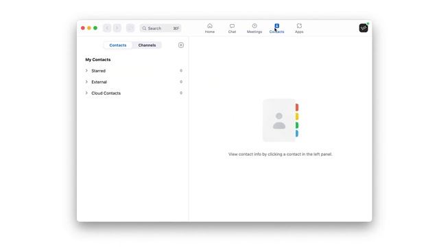Close the window with red button
439x247 pixels.
[x=83, y=28]
